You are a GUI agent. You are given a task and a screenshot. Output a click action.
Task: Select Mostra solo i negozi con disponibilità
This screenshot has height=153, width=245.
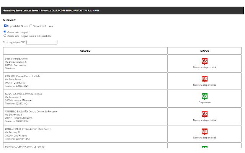[5, 36]
